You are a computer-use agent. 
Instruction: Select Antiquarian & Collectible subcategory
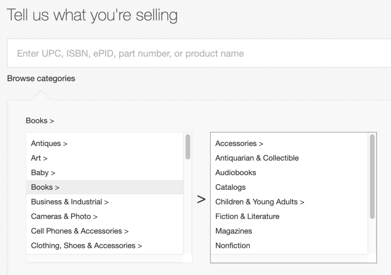point(289,158)
